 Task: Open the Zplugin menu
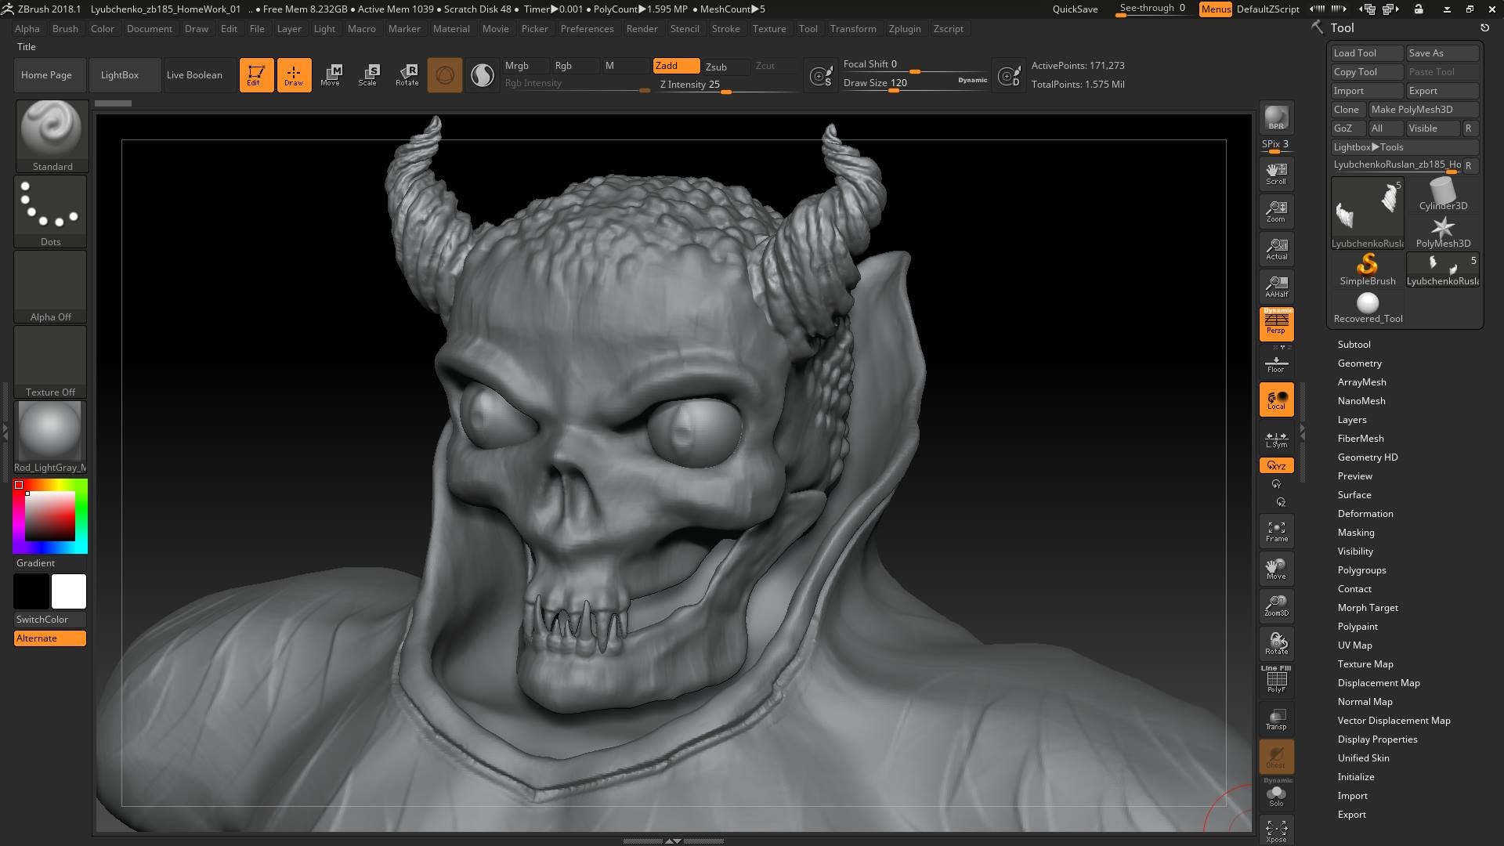[904, 29]
